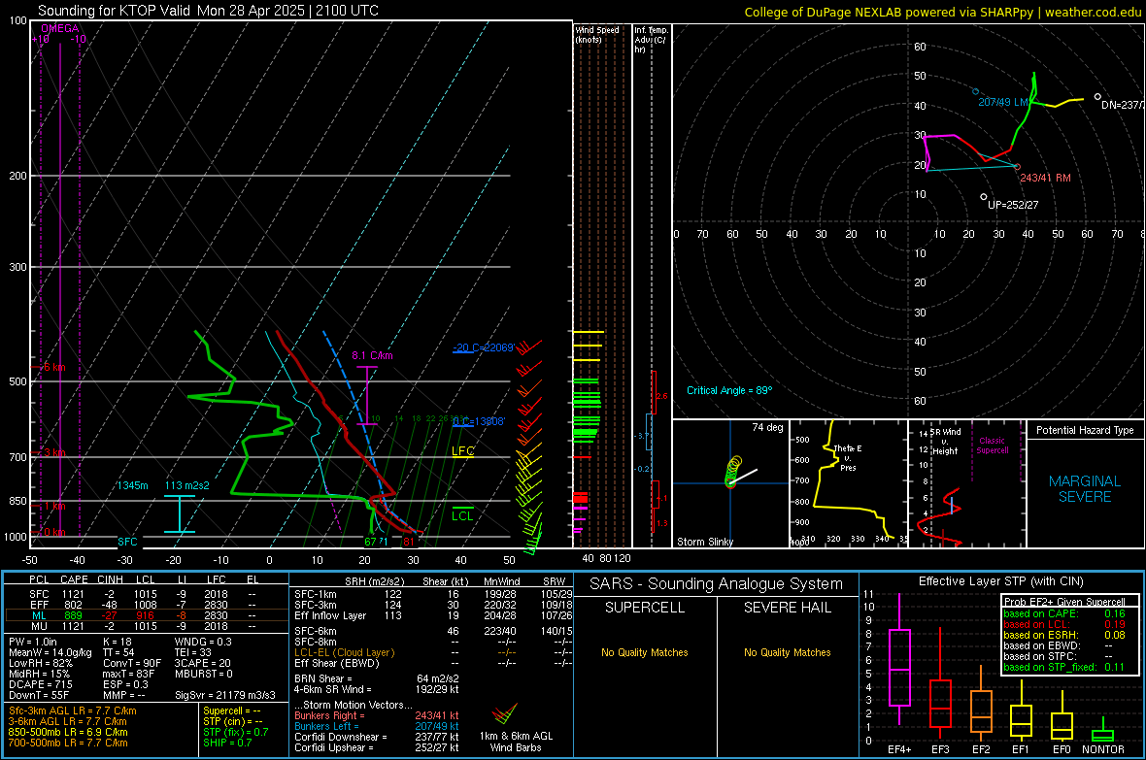Click the '0 C=13808' freezing level label

tap(478, 421)
